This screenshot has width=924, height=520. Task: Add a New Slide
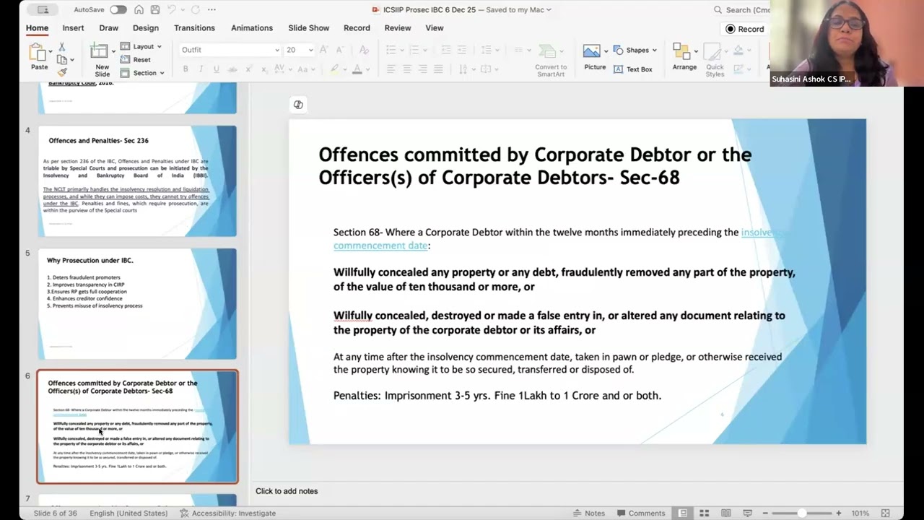click(102, 59)
